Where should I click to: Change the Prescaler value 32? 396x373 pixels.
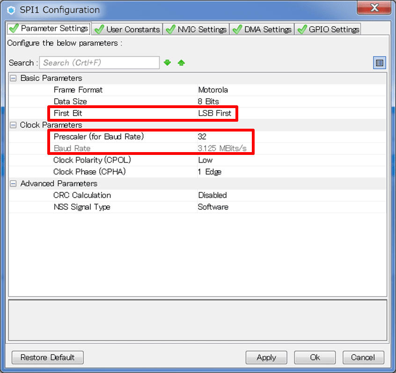(x=202, y=137)
